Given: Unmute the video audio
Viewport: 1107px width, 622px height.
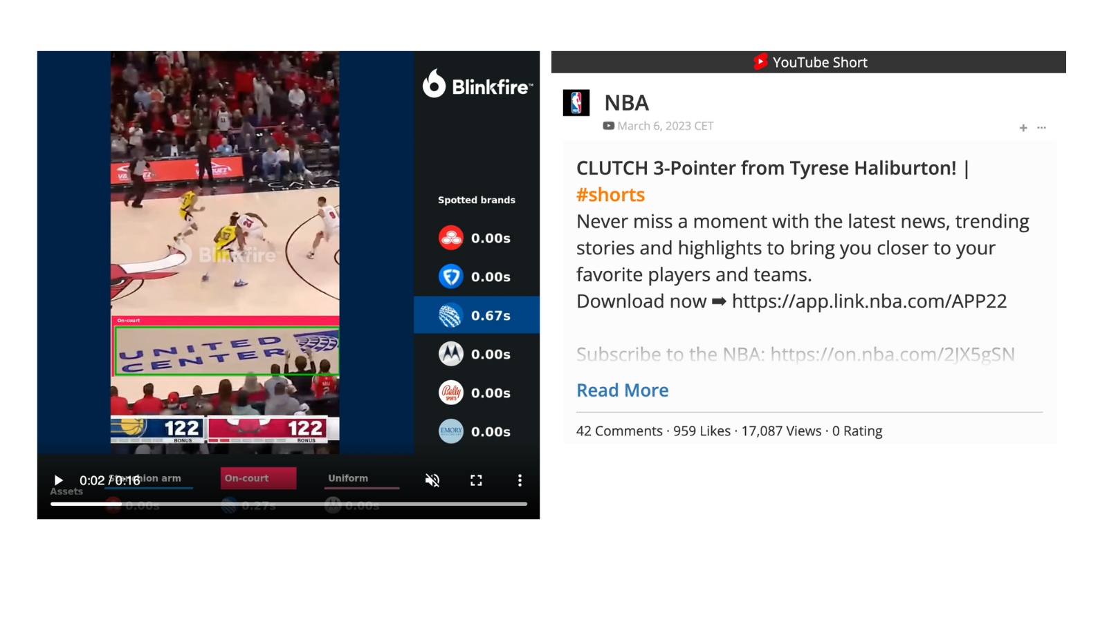Looking at the screenshot, I should click(432, 480).
